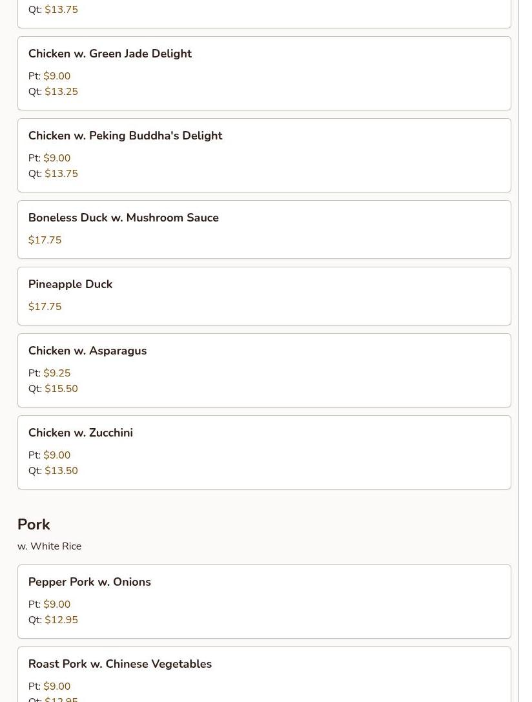Open Pepper Pork w. Onions card
This screenshot has width=532, height=702.
coord(264,602)
